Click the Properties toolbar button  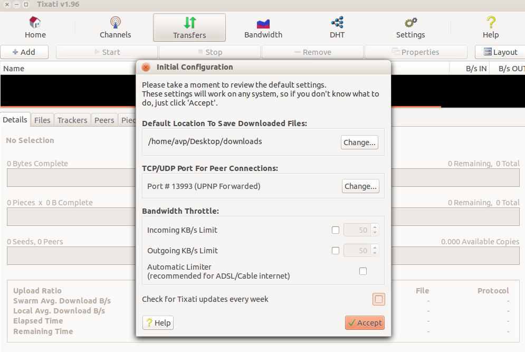pyautogui.click(x=416, y=52)
